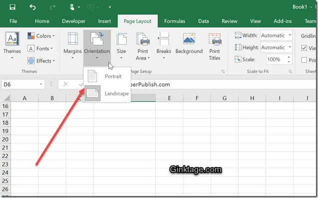Viewport: 318px width, 198px height.
Task: Select column F header
Action: pos(197,98)
